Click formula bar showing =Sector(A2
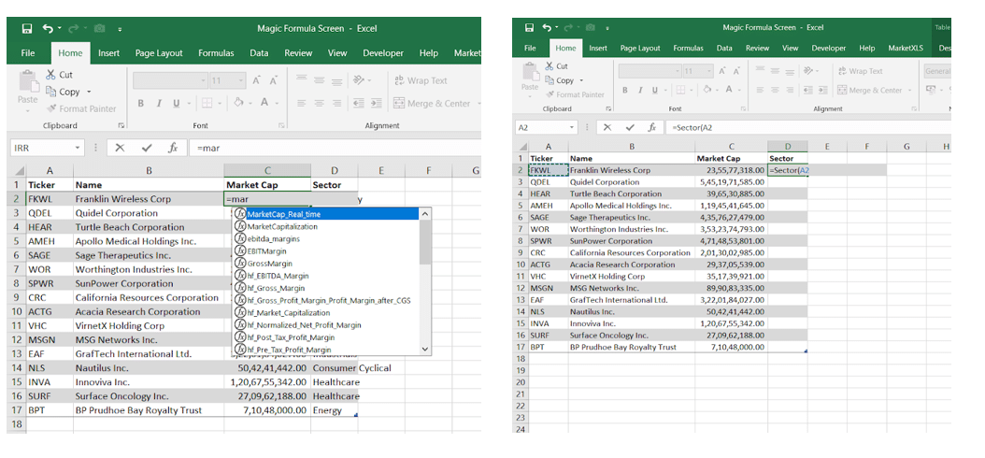The width and height of the screenshot is (985, 458). (x=808, y=127)
